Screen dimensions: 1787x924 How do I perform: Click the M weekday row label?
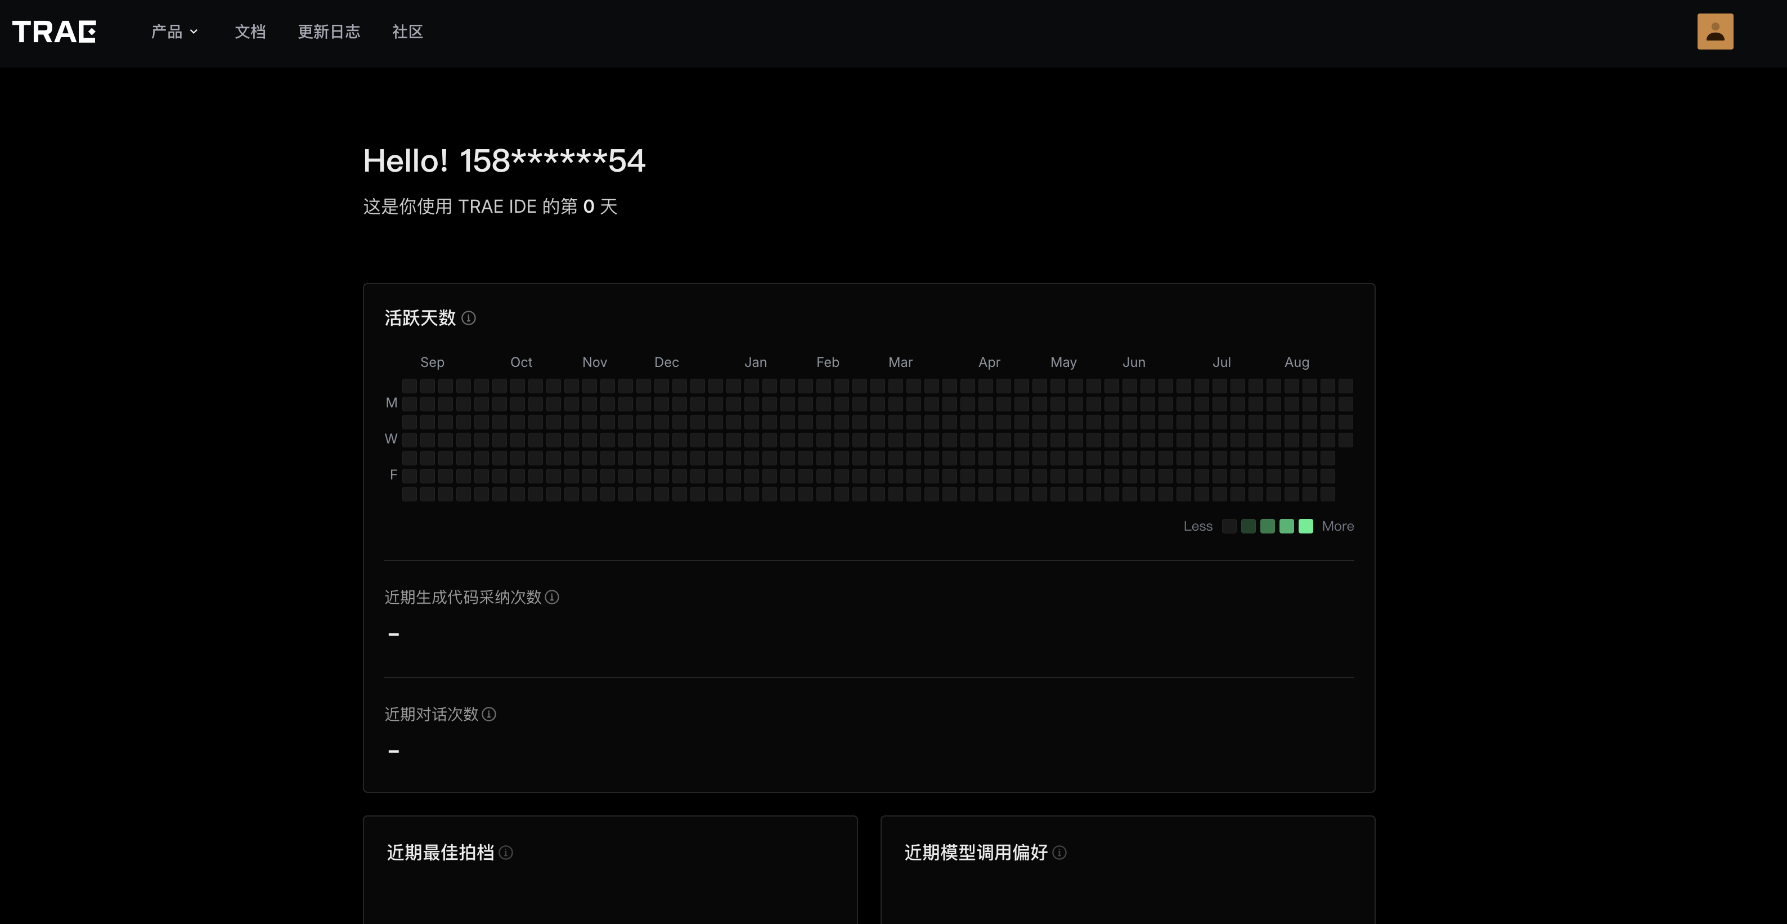(392, 403)
